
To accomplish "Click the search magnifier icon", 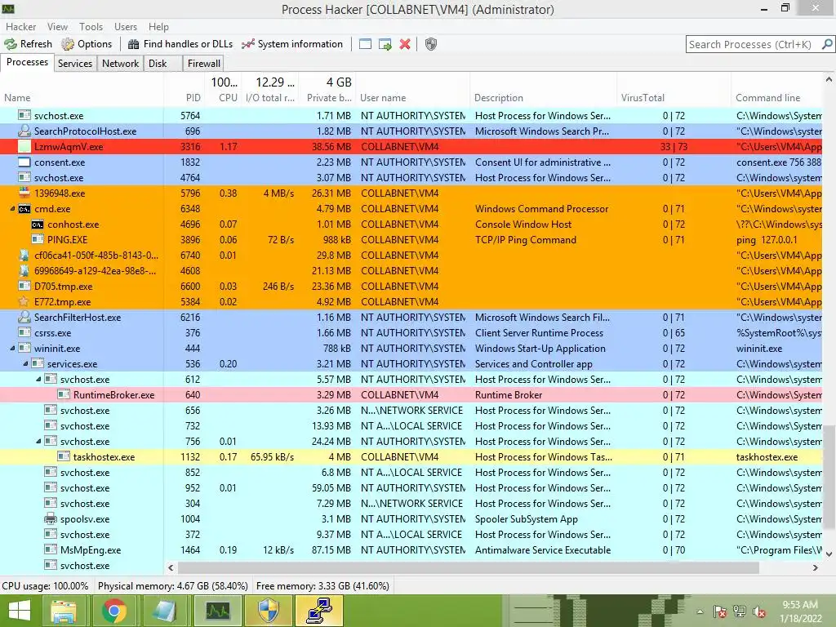I will click(x=827, y=44).
